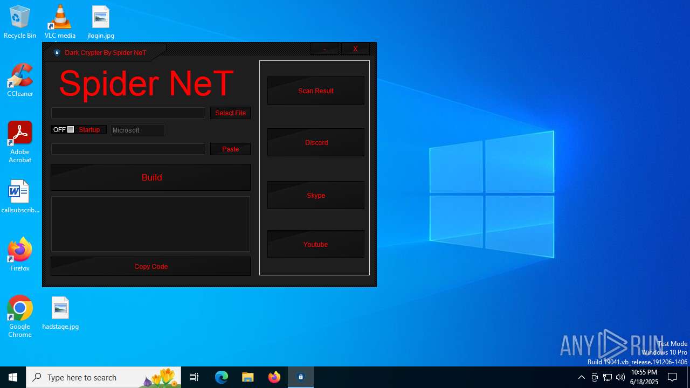Select the VLC media player shortcut
Viewport: 690px width, 388px height.
click(60, 23)
